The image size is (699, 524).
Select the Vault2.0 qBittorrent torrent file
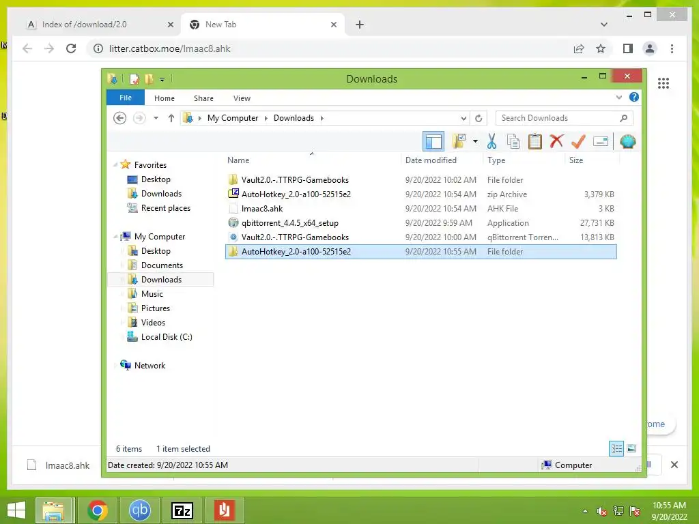421,237
